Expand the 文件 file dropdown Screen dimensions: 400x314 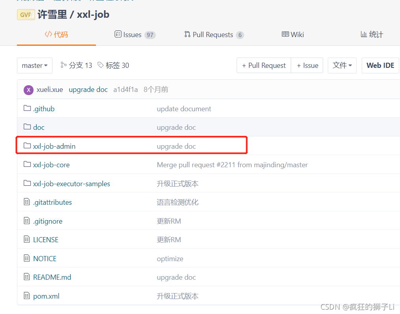point(342,65)
